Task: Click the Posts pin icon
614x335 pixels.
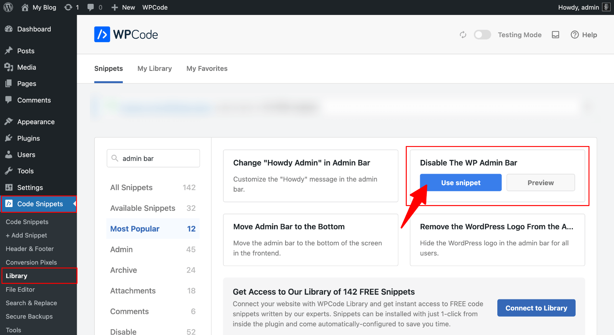Action: [8, 51]
